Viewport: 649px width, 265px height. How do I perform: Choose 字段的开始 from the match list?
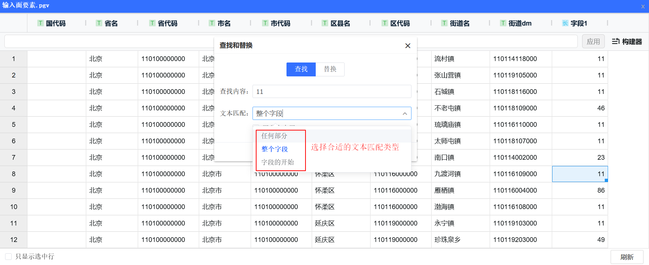click(278, 162)
